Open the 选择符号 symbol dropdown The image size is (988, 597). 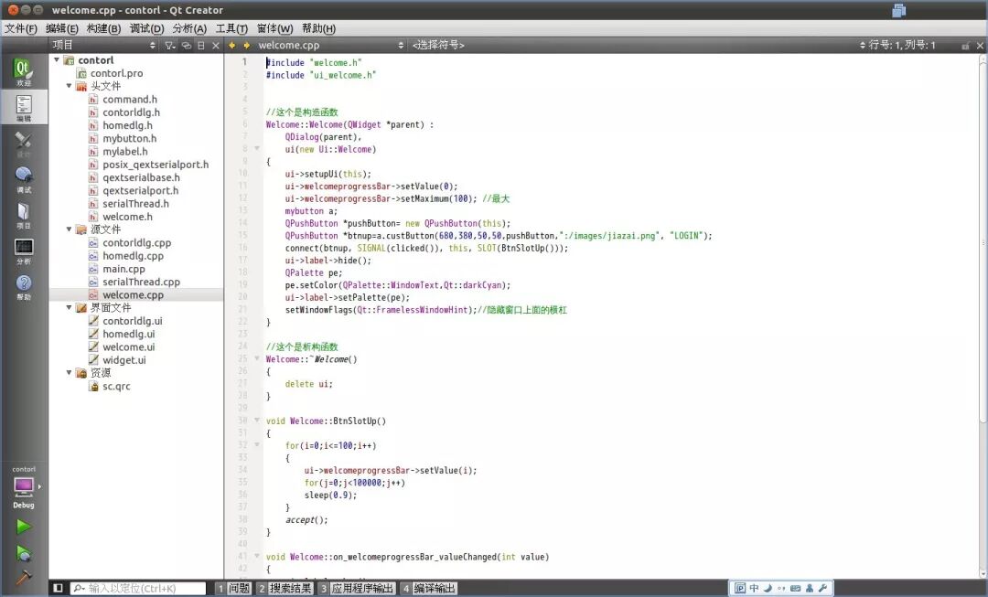pos(457,43)
